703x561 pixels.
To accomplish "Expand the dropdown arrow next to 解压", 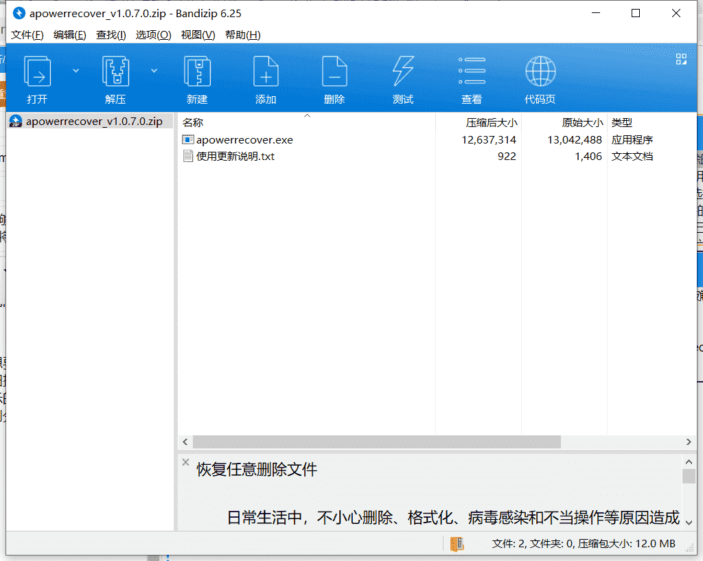I will pos(154,71).
